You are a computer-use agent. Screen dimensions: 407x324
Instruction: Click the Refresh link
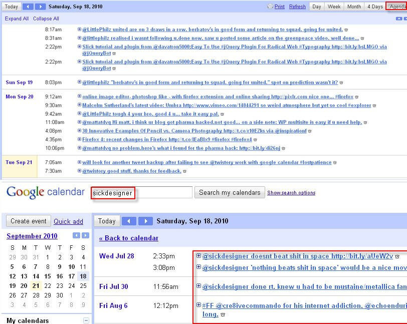[297, 7]
